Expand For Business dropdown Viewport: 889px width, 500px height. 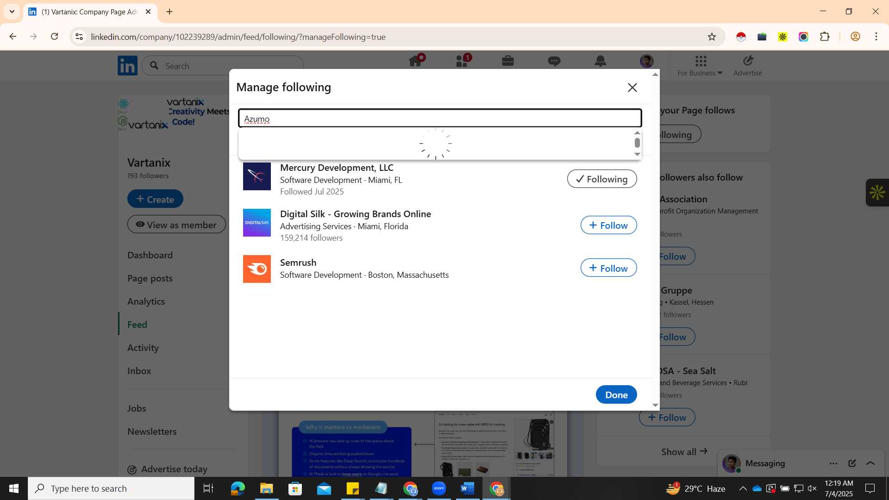[x=700, y=66]
